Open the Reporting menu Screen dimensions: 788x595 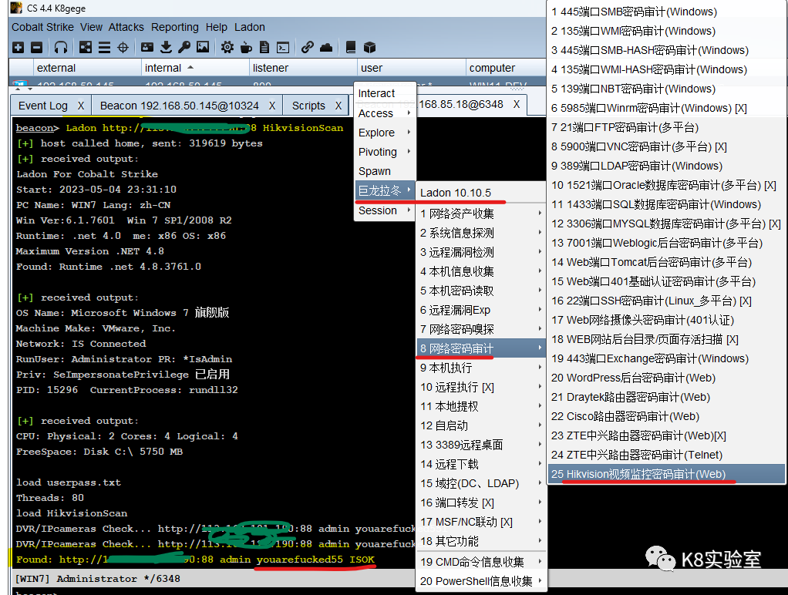(175, 27)
